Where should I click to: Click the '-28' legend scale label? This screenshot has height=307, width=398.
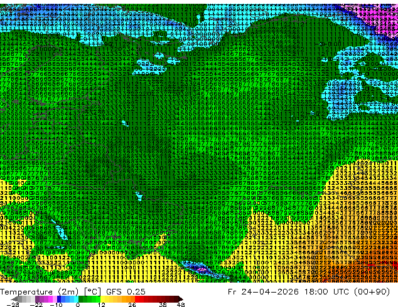(13, 304)
